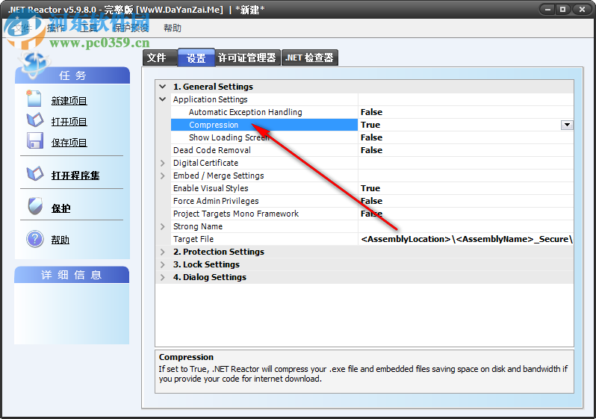Close the .NET Reactor window
This screenshot has width=596, height=419.
(582, 10)
